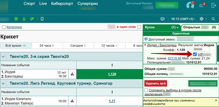Click the Индия Кэпиталс Манипал Тайгерс row
Image resolution: width=219 pixels, height=107 pixels.
[34, 101]
